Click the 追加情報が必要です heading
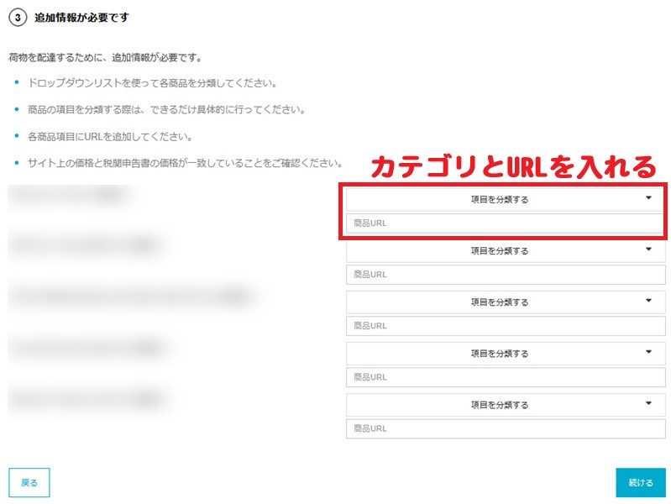 tap(81, 18)
